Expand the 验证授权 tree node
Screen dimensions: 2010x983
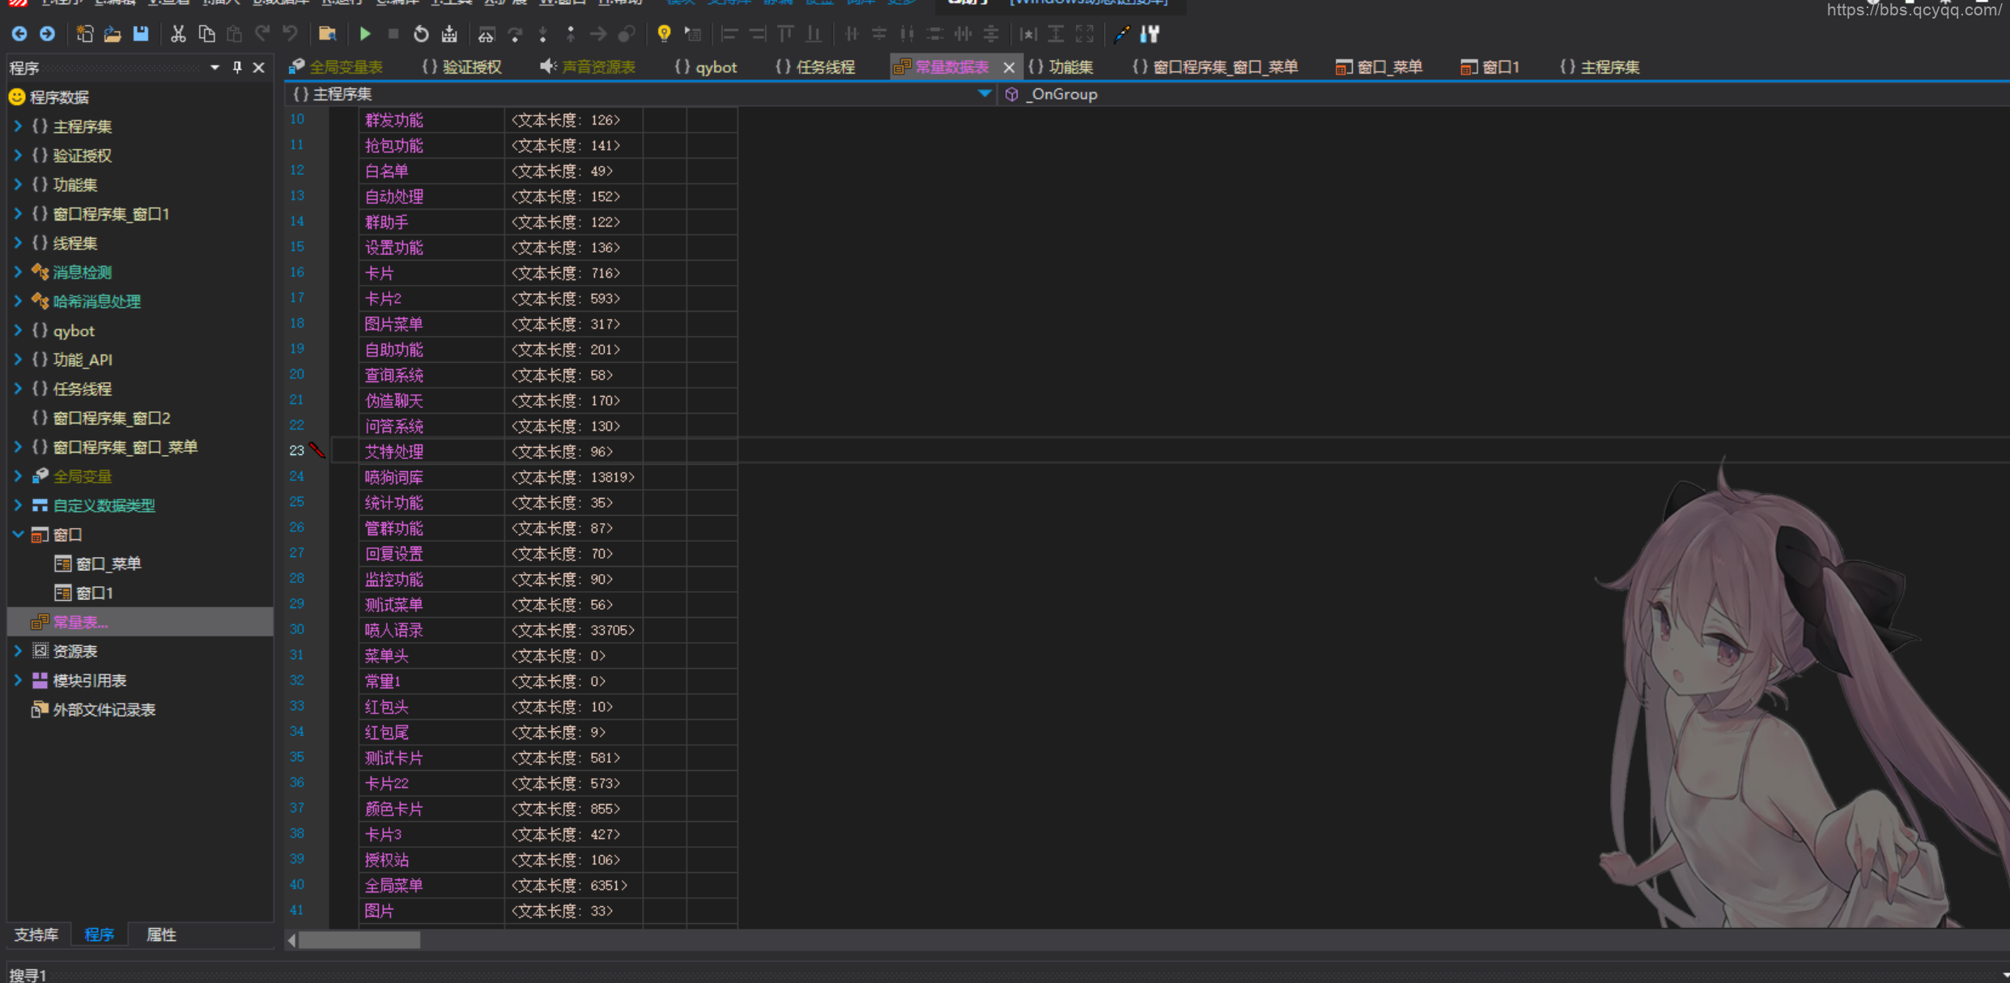pyautogui.click(x=18, y=155)
